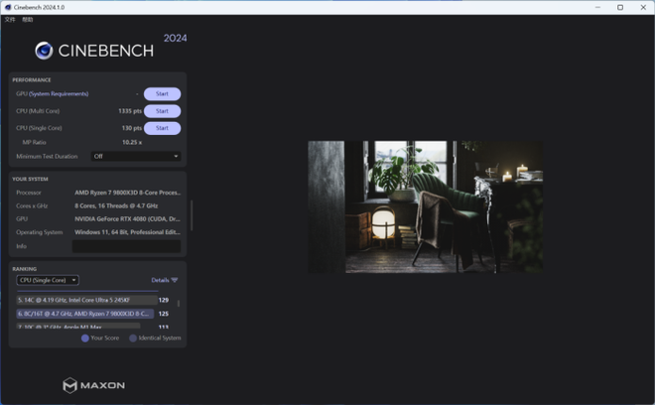Screen dimensions: 655x405
Task: Expand the ranking Details panel
Action: pyautogui.click(x=160, y=280)
